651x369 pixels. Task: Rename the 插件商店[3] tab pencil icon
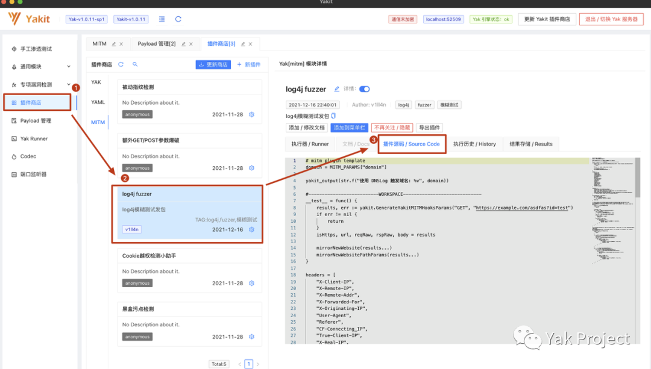click(243, 44)
